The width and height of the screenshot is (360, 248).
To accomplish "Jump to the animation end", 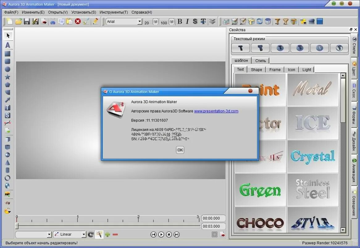I will (177, 234).
